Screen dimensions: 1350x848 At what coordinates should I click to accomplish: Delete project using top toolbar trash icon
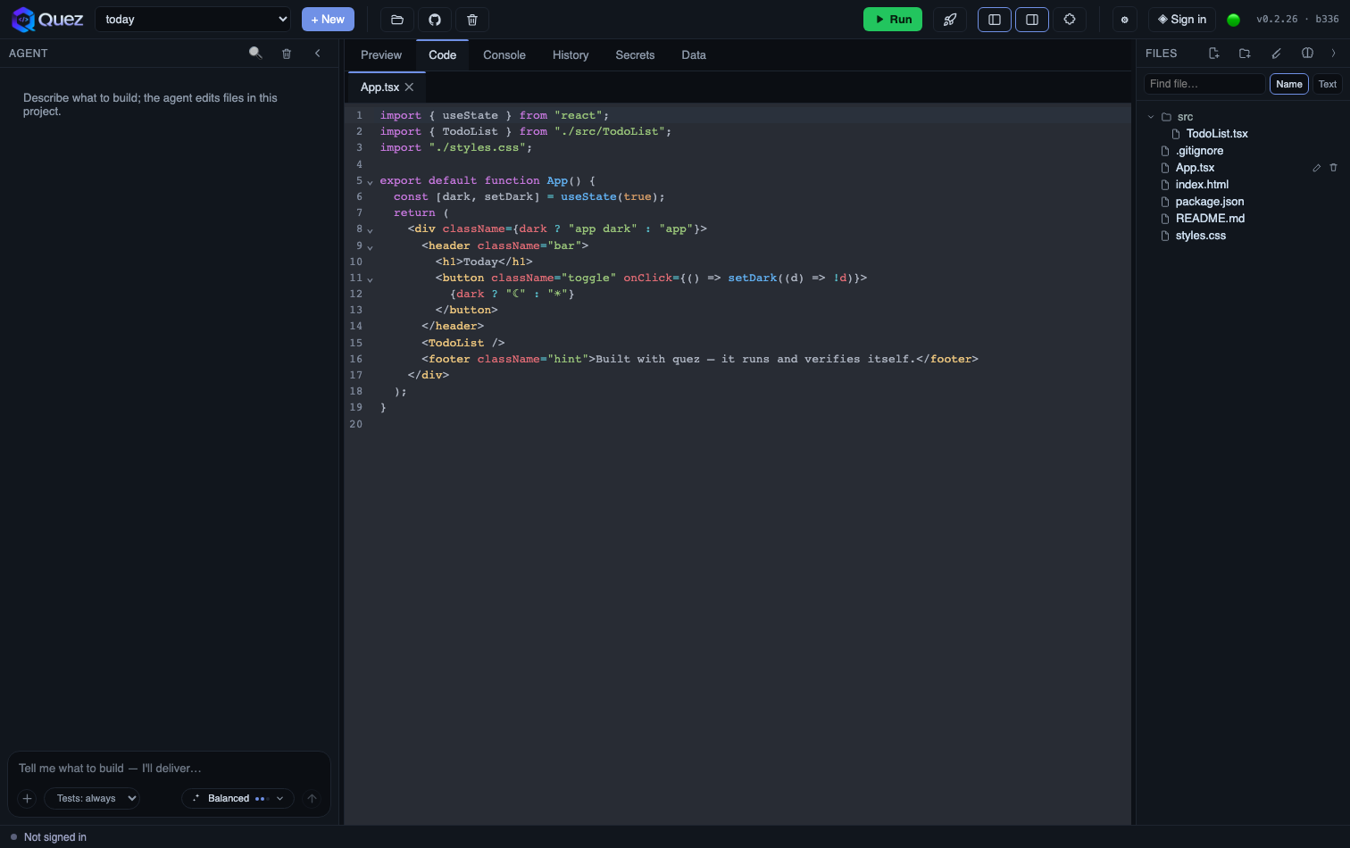tap(472, 20)
